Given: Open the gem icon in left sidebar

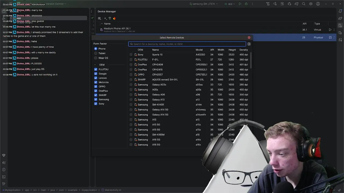Looking at the screenshot, I should click(x=4, y=155).
